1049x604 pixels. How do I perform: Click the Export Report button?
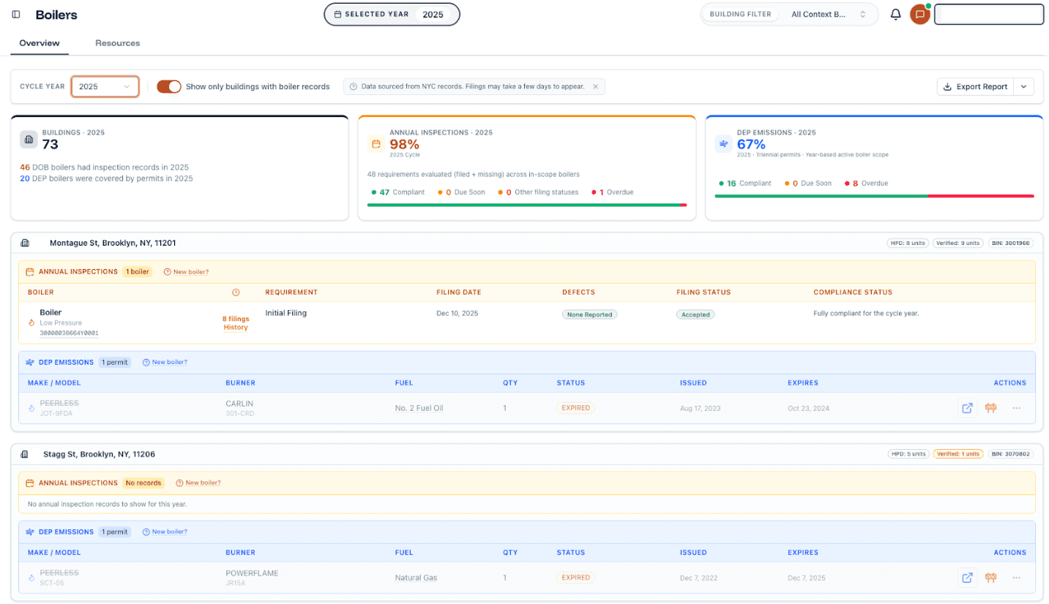click(975, 86)
